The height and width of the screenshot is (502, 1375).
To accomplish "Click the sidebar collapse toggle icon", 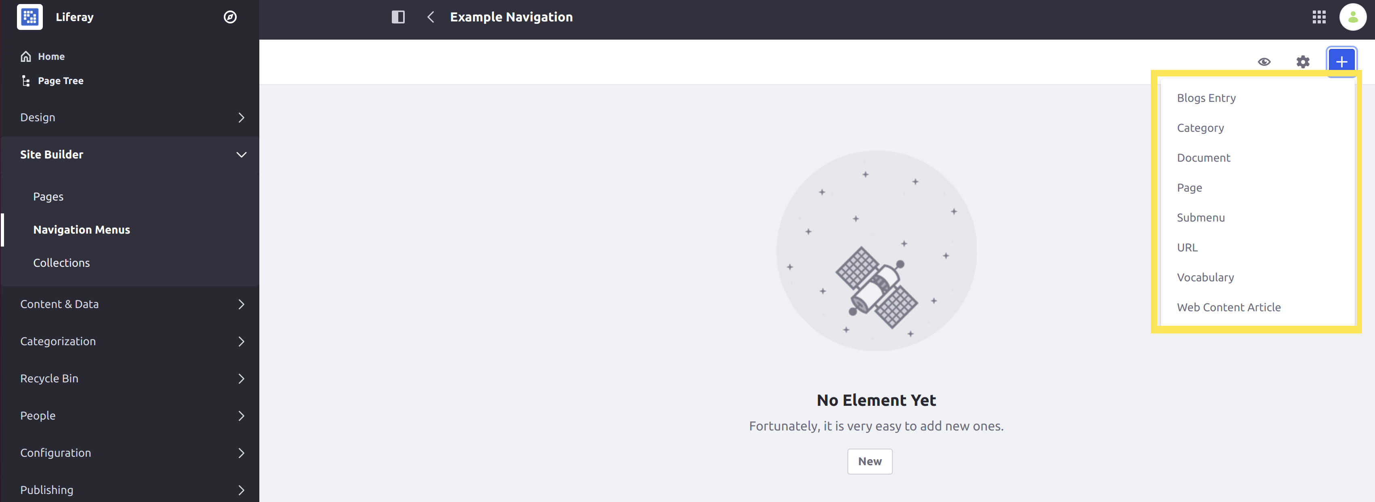I will coord(398,17).
